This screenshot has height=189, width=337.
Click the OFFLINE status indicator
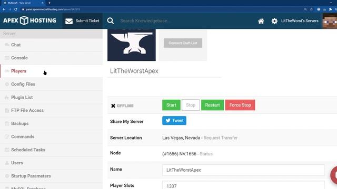(122, 106)
